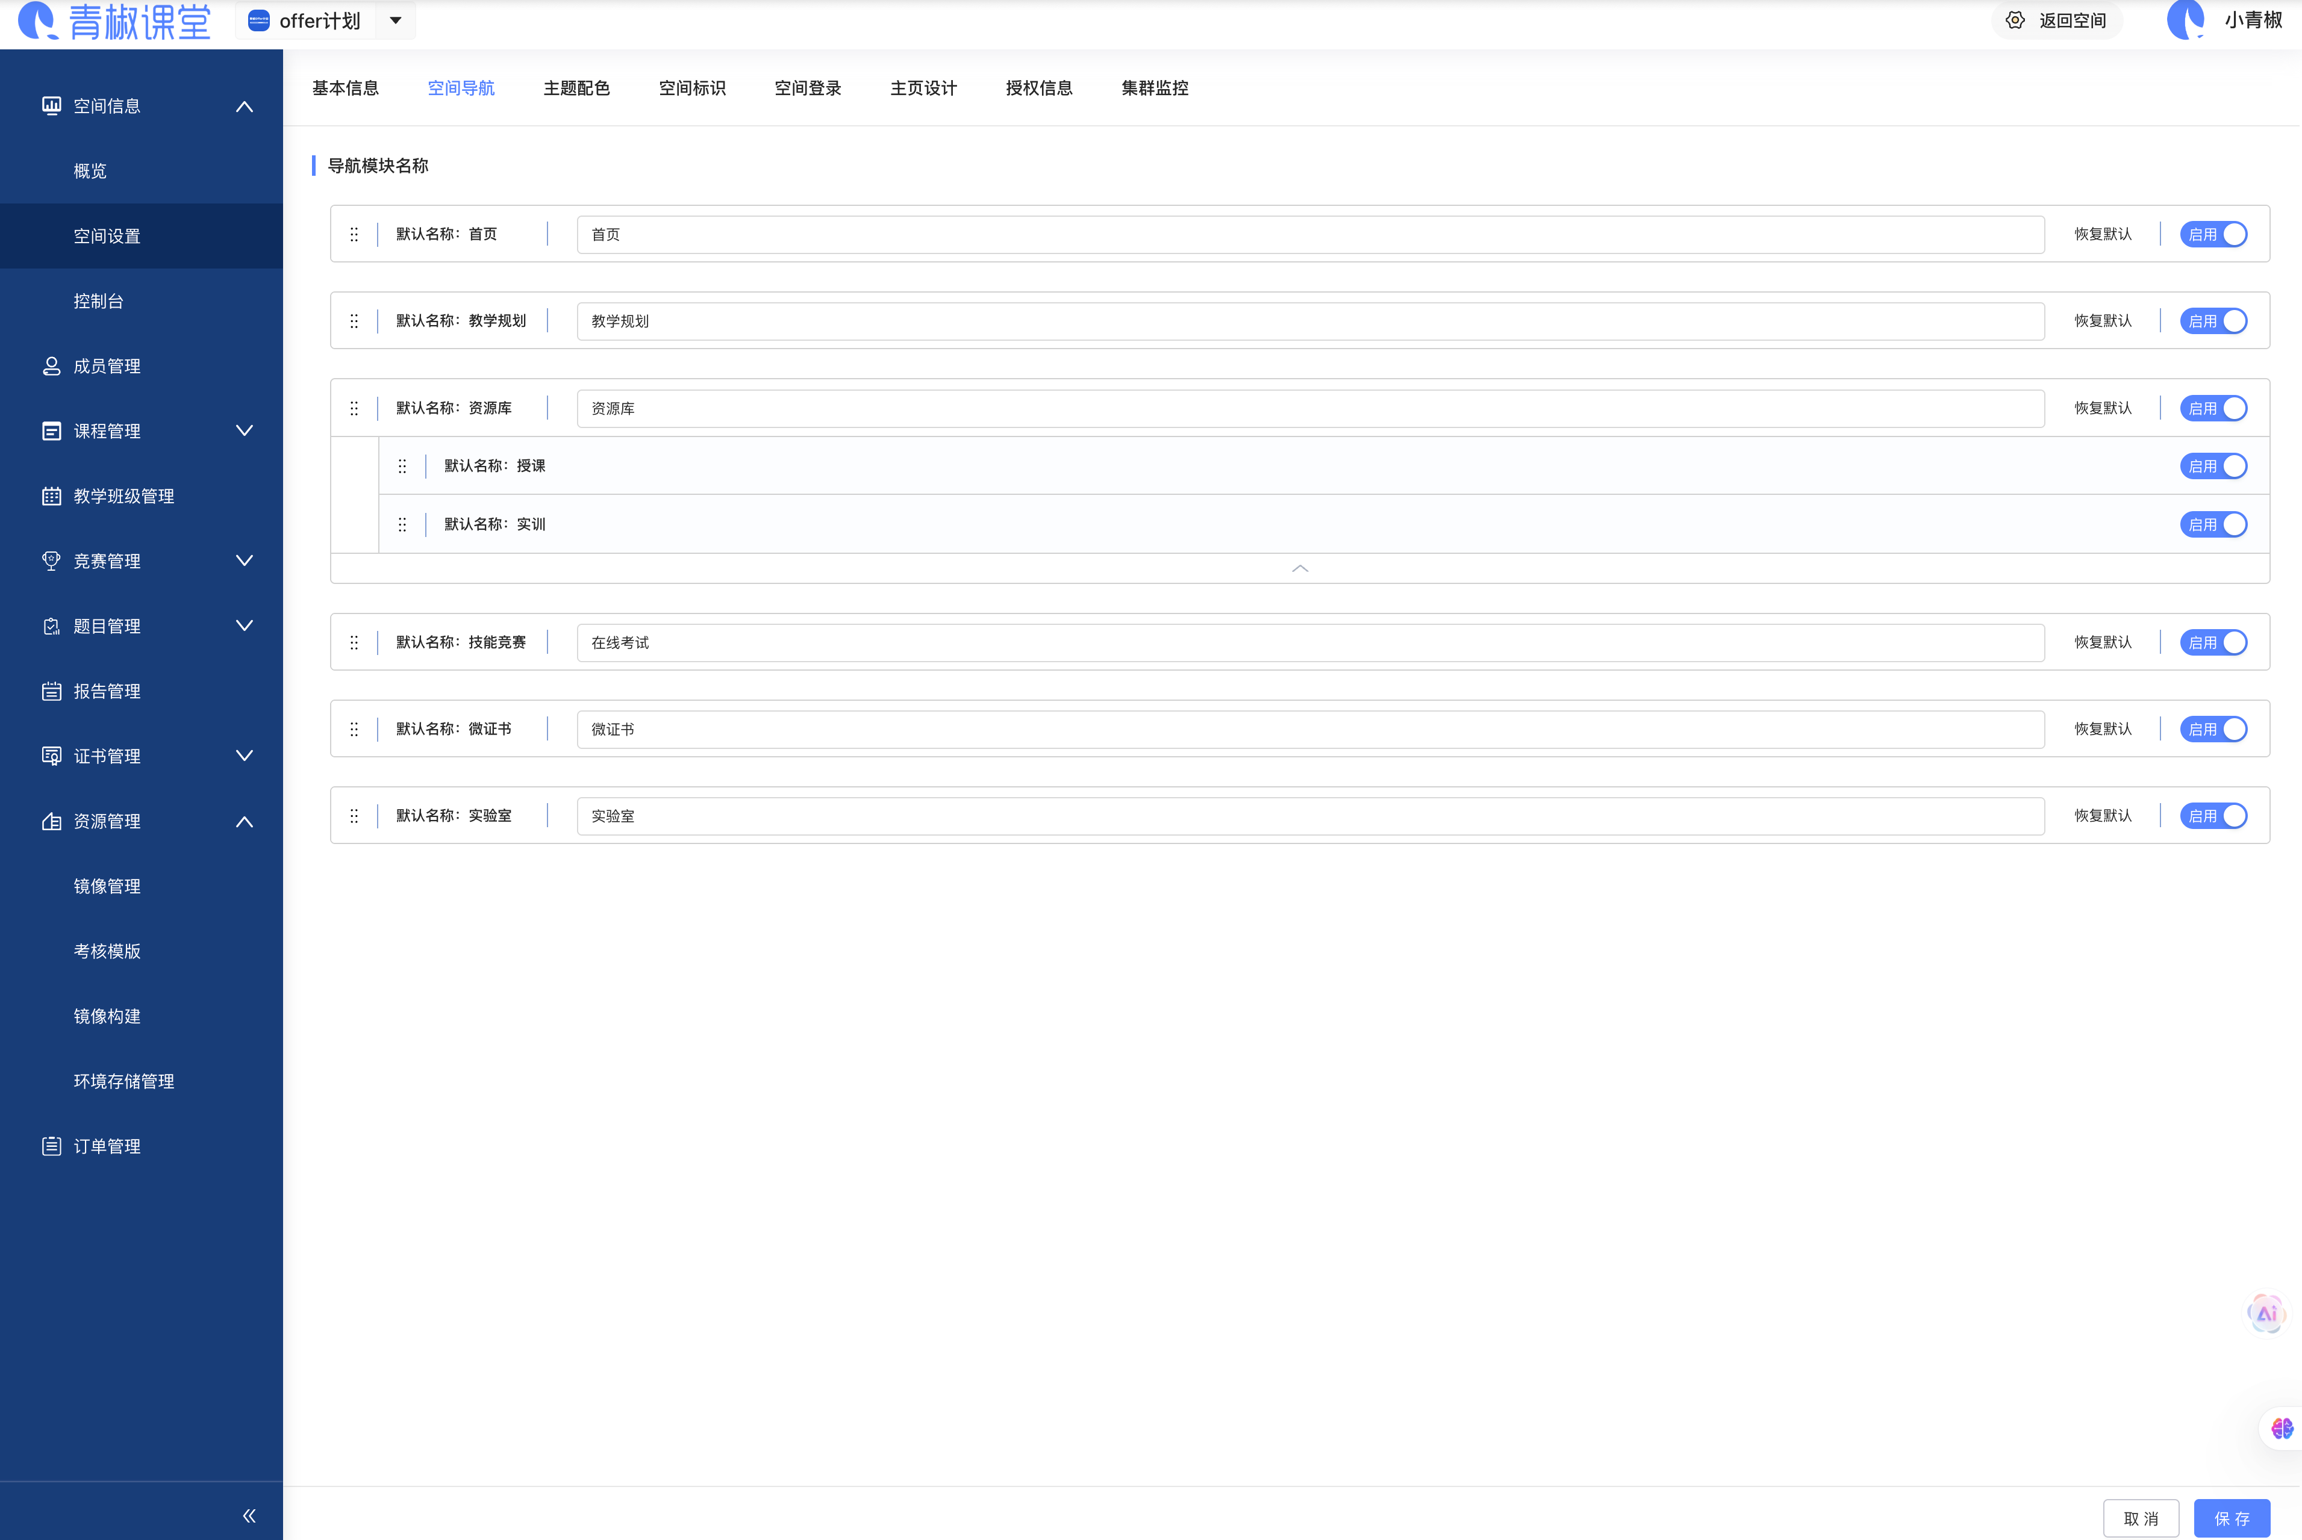Collapse sidebar with double-chevron icon
The image size is (2302, 1540).
point(249,1515)
